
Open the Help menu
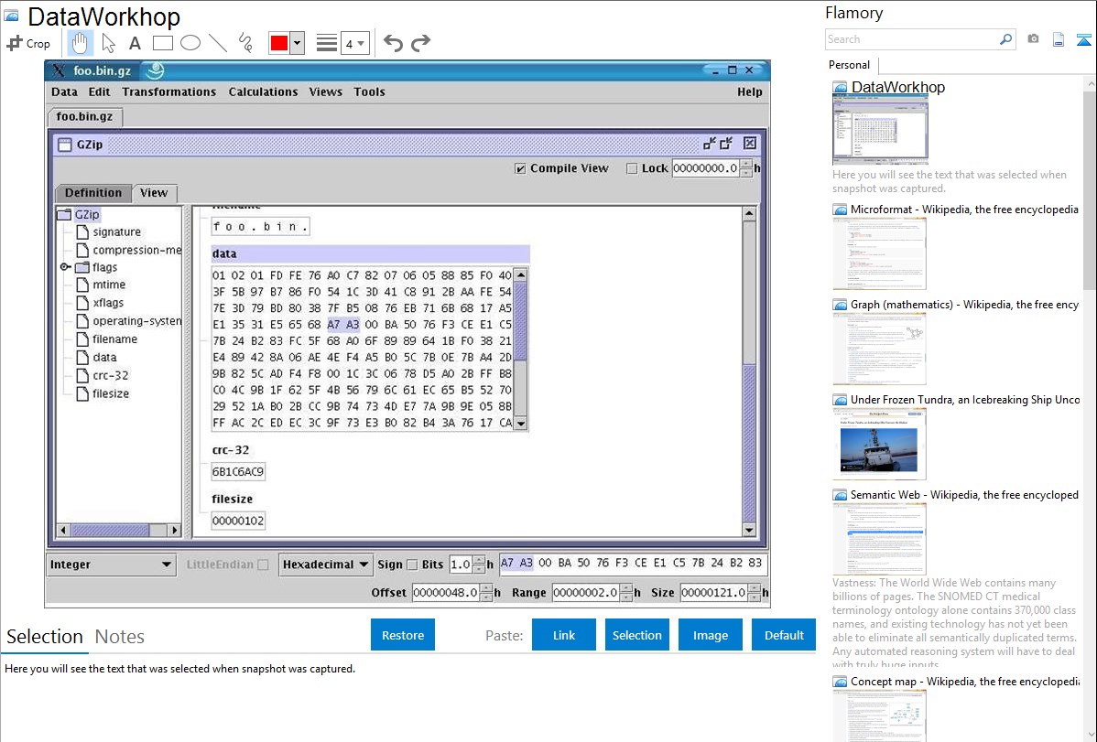pyautogui.click(x=749, y=91)
